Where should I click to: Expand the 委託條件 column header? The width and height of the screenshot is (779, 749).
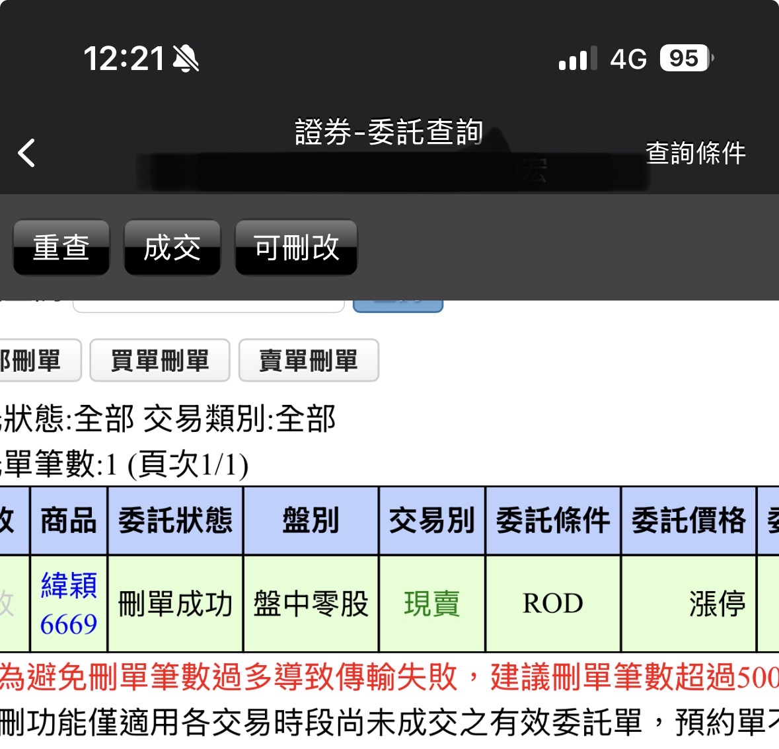click(553, 520)
